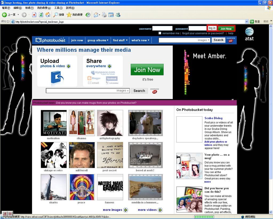Click the Print icon in the toolbar

click(x=104, y=15)
